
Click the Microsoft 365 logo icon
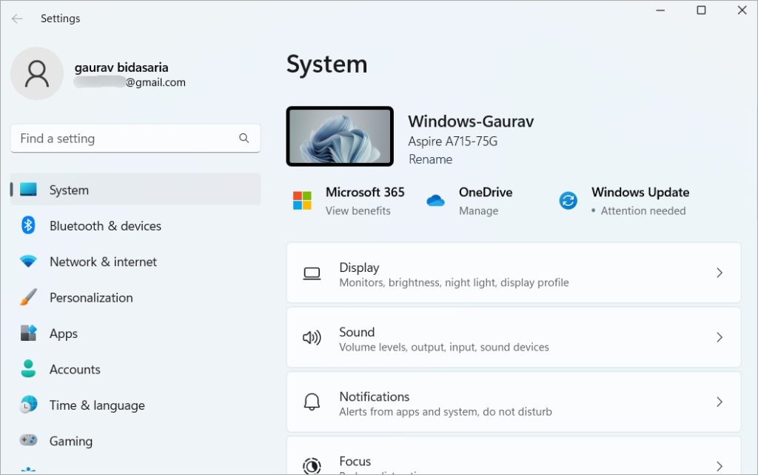coord(302,201)
